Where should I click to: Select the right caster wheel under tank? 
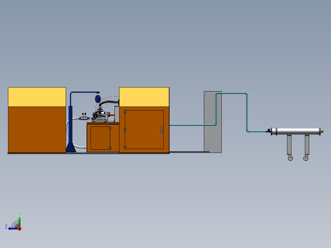306,158
